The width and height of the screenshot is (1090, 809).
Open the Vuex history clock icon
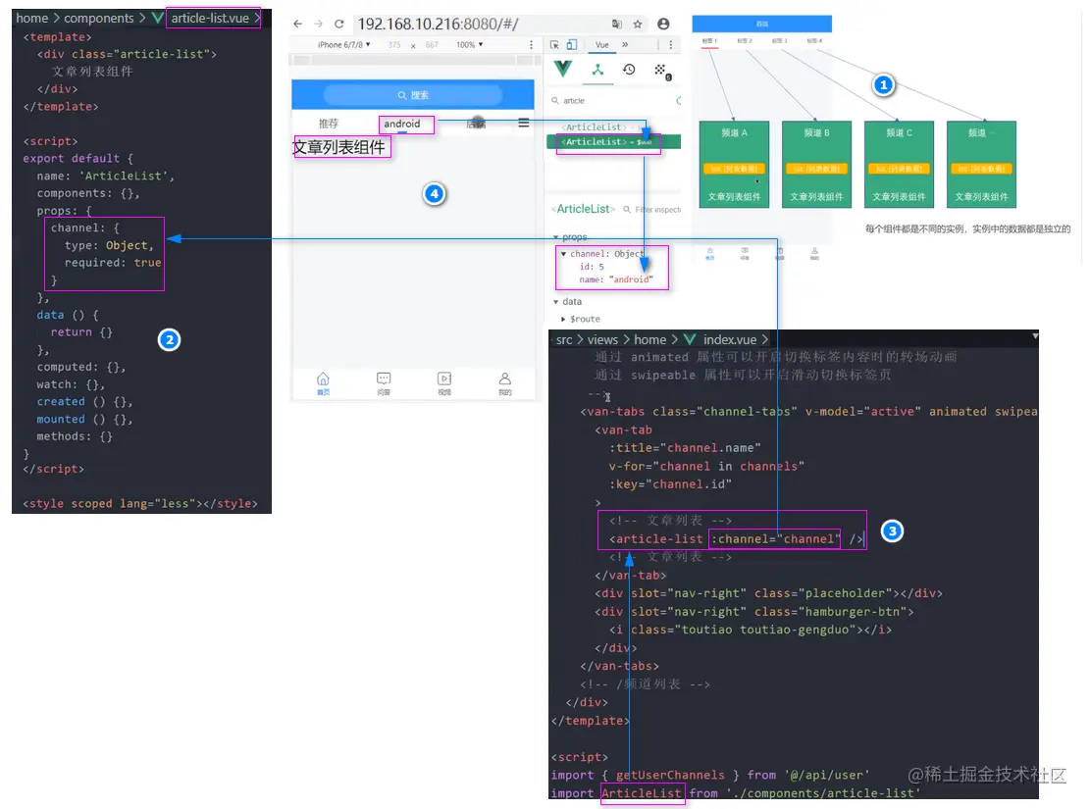point(629,69)
